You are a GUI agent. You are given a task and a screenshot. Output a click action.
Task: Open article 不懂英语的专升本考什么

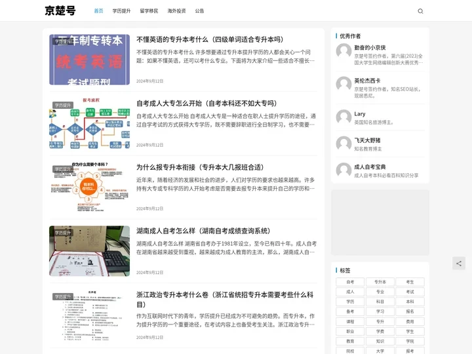pyautogui.click(x=210, y=39)
